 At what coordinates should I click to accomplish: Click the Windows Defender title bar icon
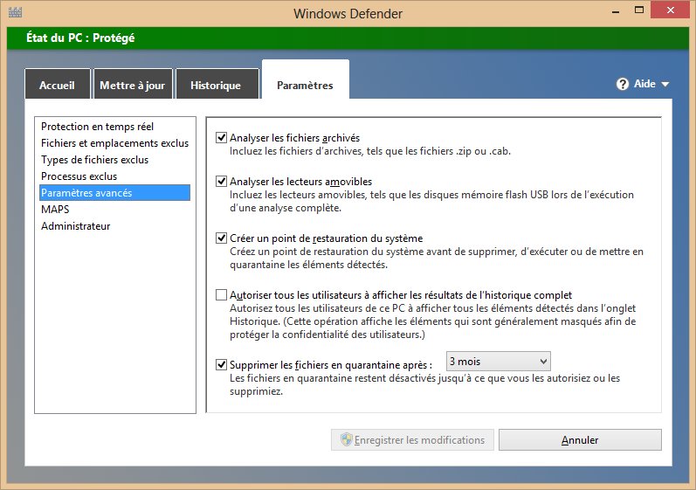point(15,14)
